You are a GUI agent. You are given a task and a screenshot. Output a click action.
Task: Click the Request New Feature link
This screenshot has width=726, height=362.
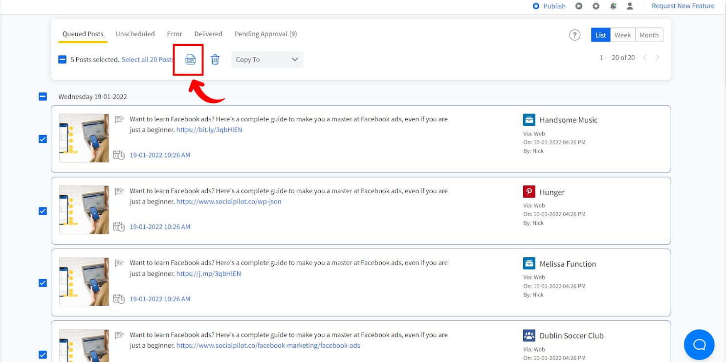point(683,6)
